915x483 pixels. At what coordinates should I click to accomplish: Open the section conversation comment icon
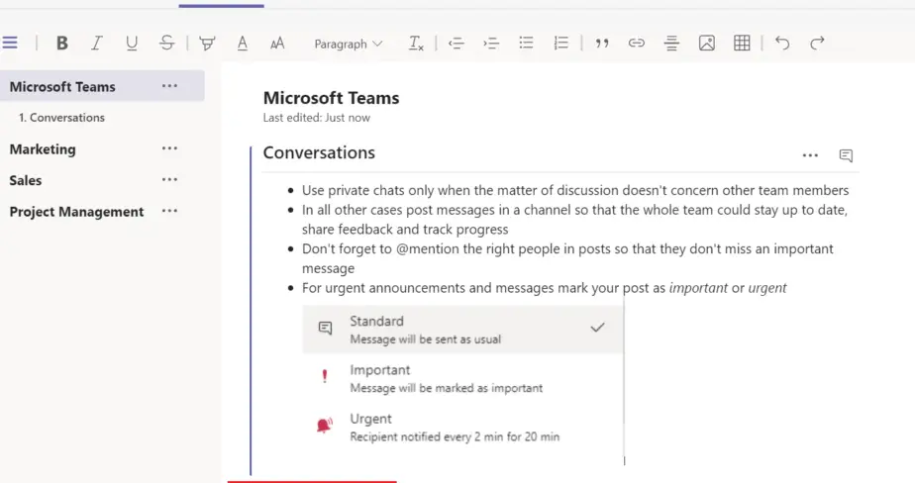click(846, 155)
